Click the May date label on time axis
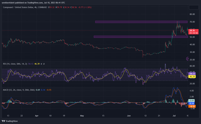 point(82,116)
